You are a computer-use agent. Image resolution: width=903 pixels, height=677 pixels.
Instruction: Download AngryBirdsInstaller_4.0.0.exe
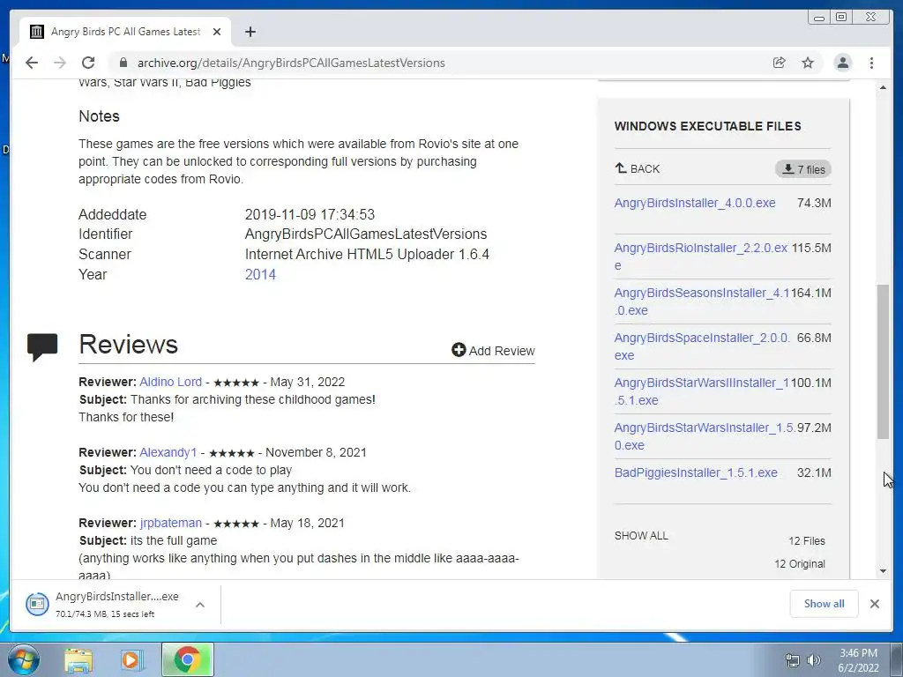pos(695,203)
